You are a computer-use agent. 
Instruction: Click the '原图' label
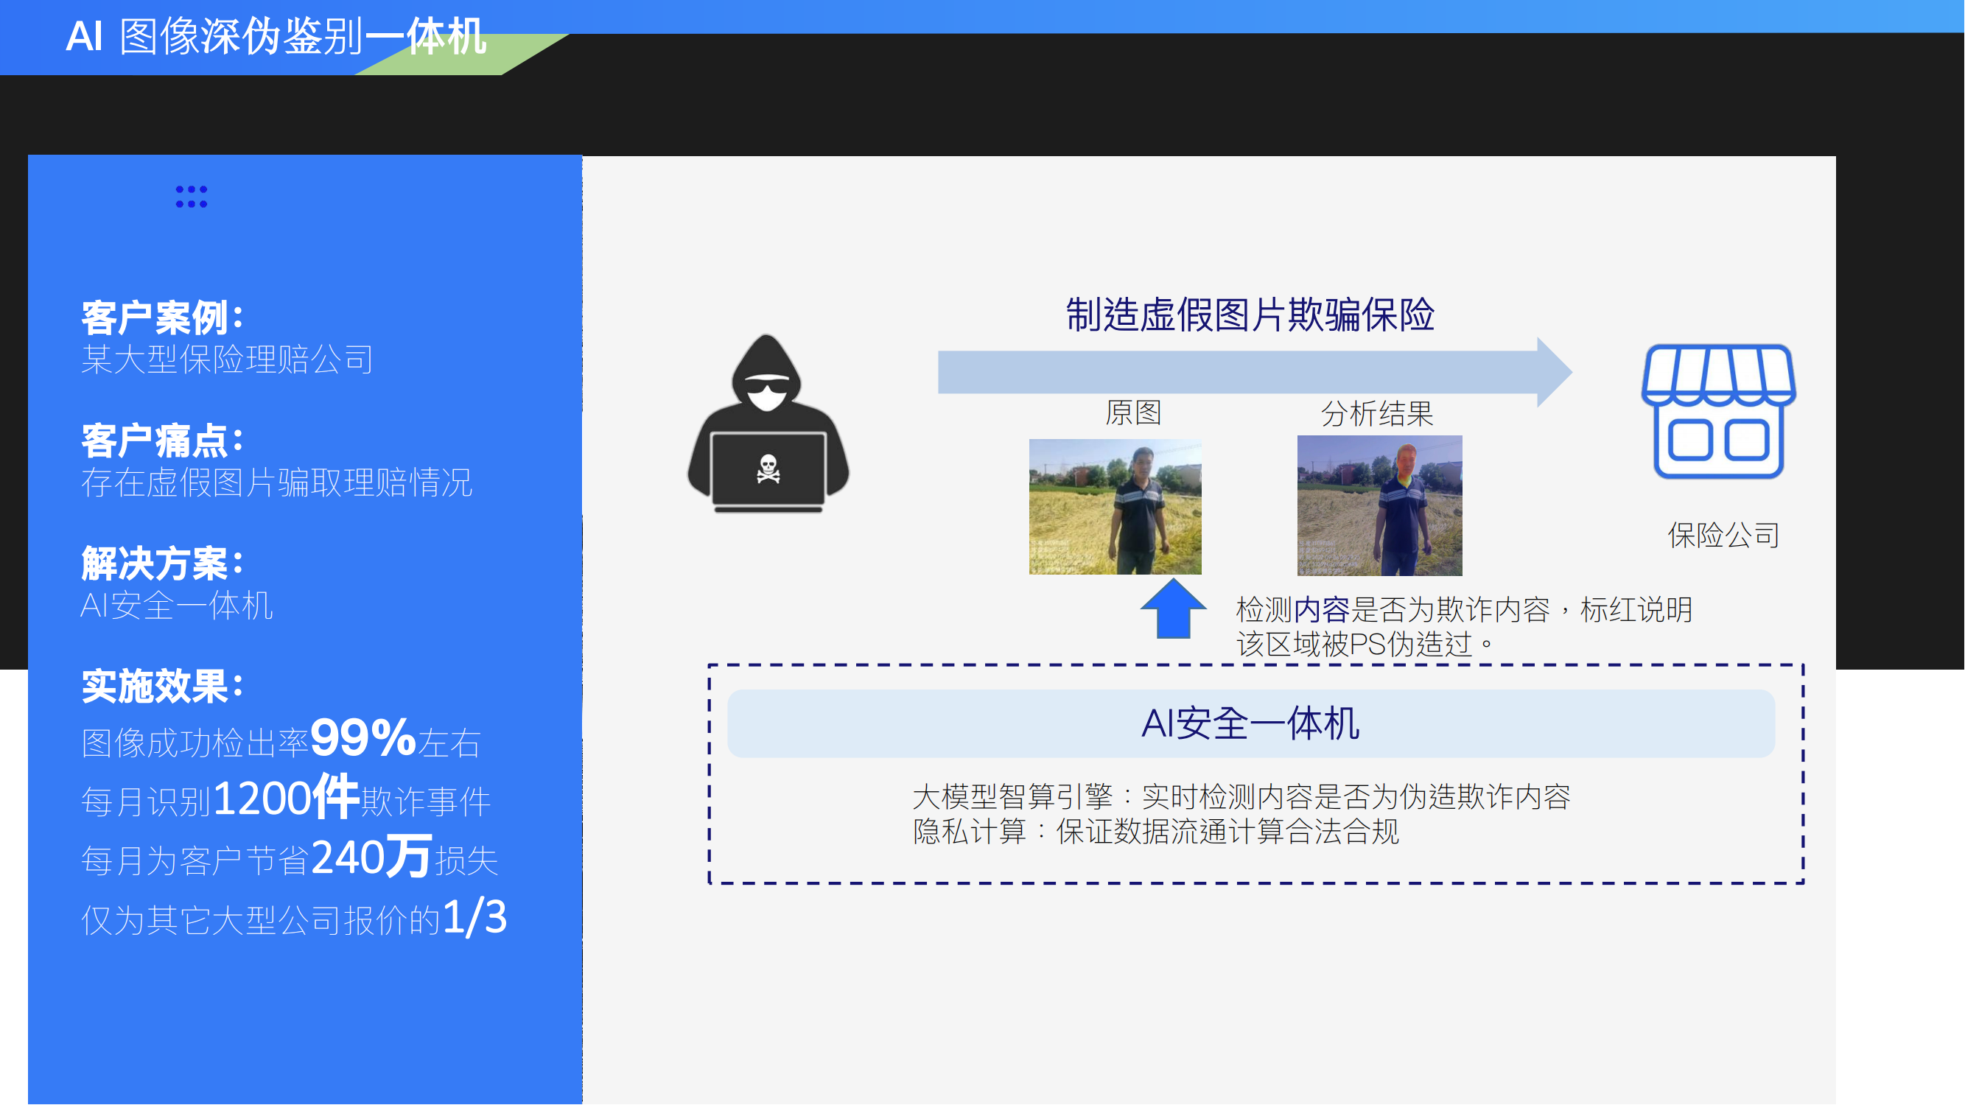[1133, 413]
